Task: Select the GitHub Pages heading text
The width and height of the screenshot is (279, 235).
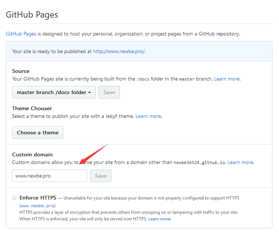Action: [x=32, y=15]
